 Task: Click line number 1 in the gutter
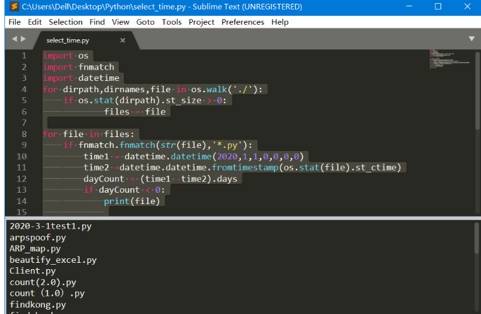pos(24,56)
